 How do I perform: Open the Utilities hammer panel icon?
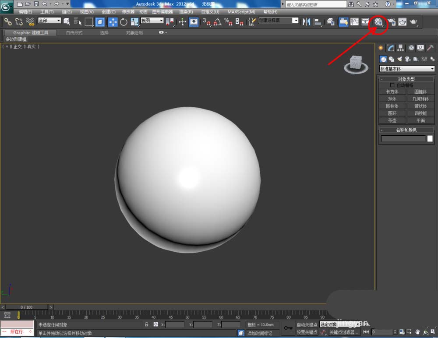click(431, 48)
